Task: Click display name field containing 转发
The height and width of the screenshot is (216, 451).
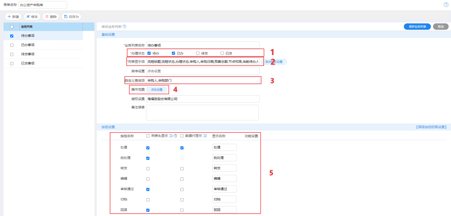Action: point(224,168)
